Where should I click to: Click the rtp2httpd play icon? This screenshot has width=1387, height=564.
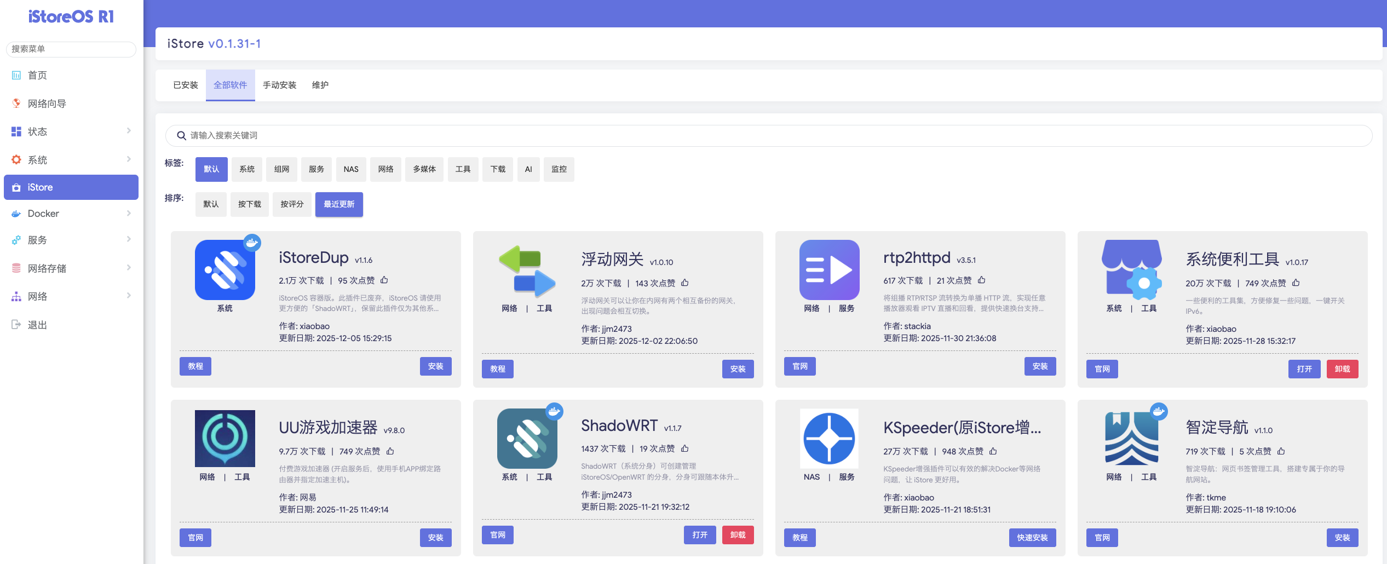click(x=829, y=270)
